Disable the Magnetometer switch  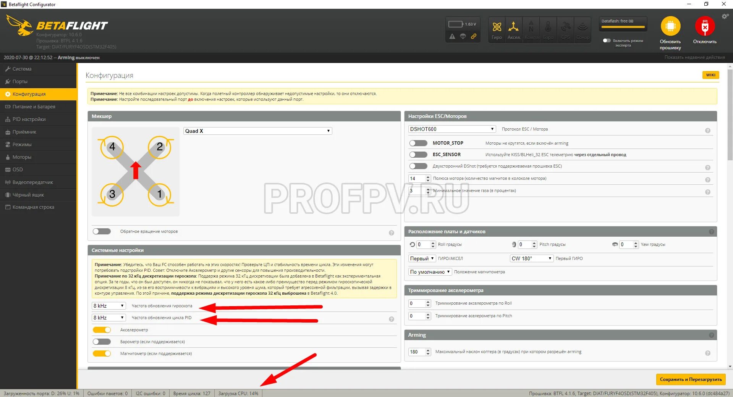[x=102, y=353]
